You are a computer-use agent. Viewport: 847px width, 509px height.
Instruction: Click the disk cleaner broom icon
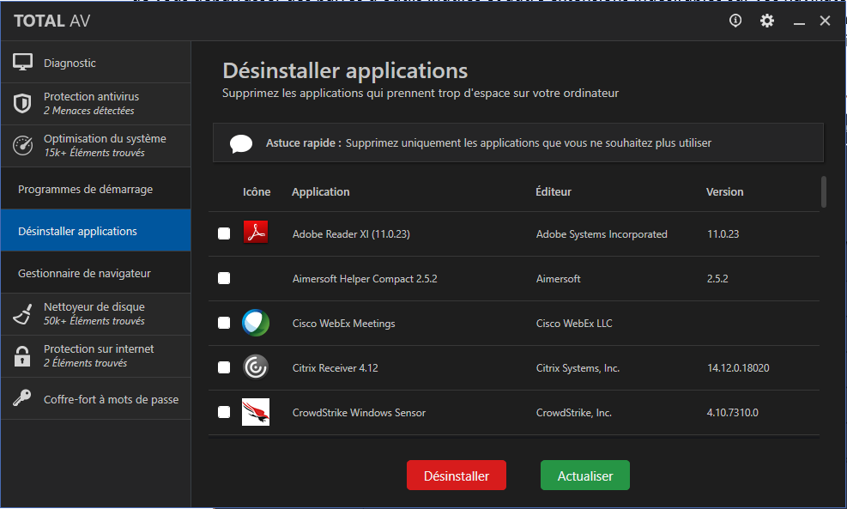(x=22, y=314)
